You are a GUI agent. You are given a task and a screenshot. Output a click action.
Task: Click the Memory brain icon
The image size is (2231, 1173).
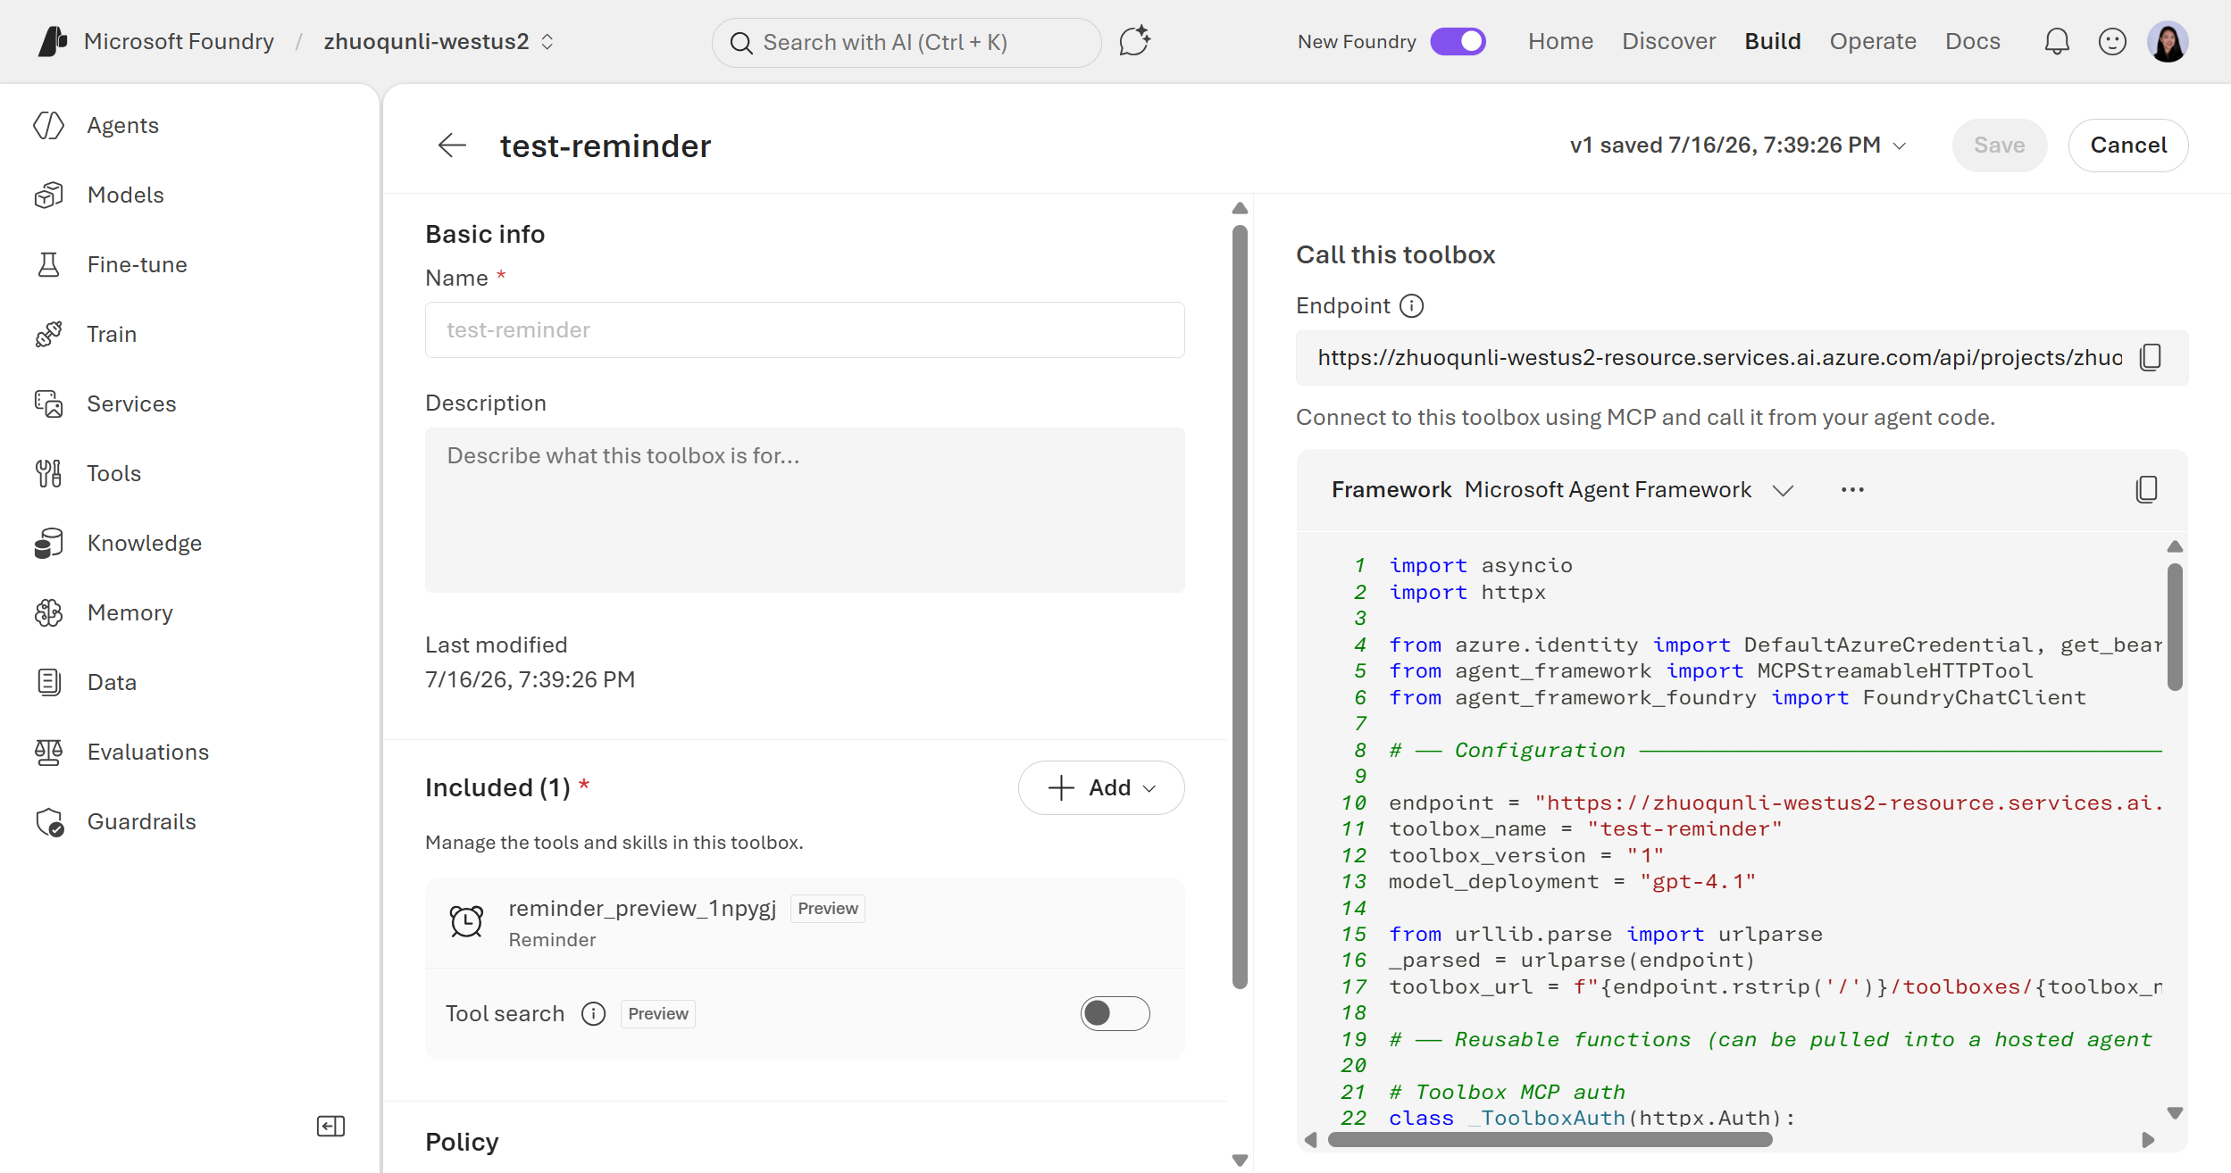point(49,613)
